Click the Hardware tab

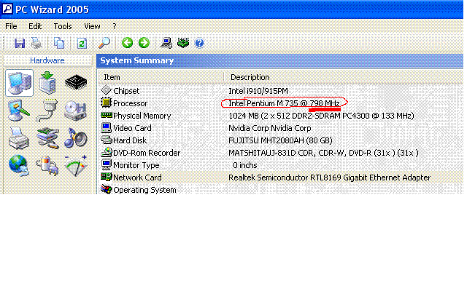point(47,60)
